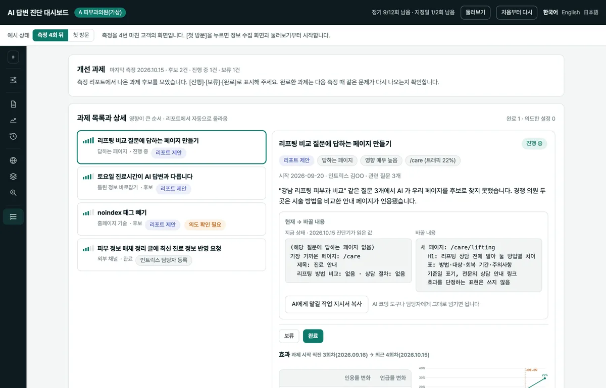Select the '측정 4회 뒤' example state
The image size is (606, 388).
click(x=50, y=35)
